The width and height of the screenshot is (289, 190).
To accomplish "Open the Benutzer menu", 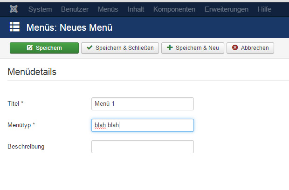I will 75,9.
